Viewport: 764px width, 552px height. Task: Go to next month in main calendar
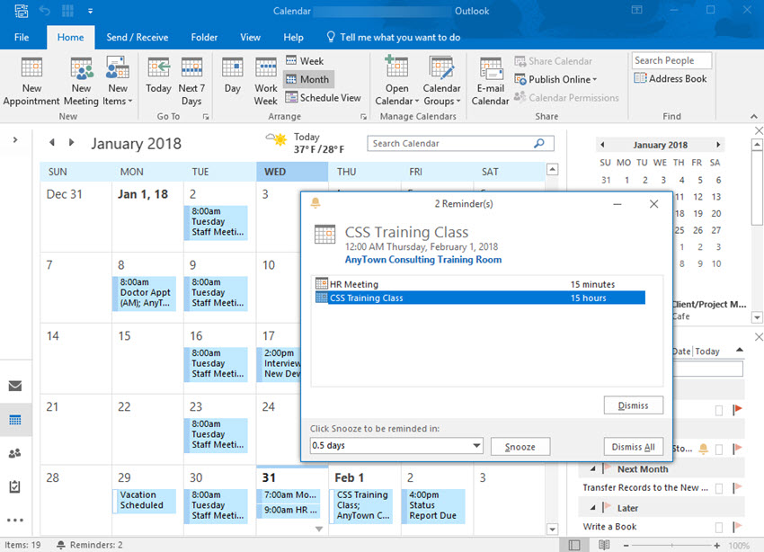pyautogui.click(x=72, y=142)
